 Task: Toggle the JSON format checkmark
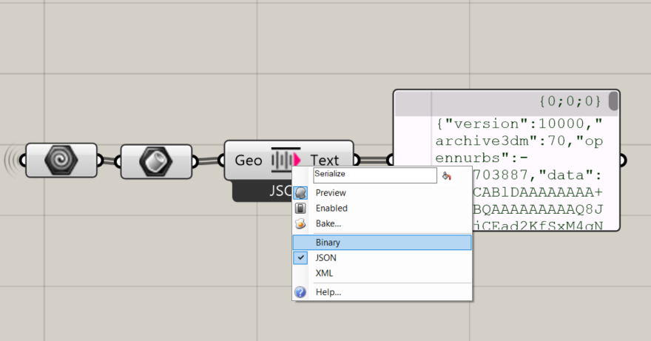(300, 257)
